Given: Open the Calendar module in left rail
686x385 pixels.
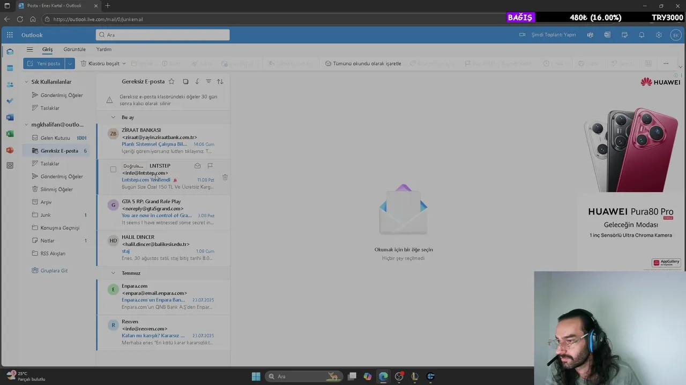Looking at the screenshot, I should 10,68.
